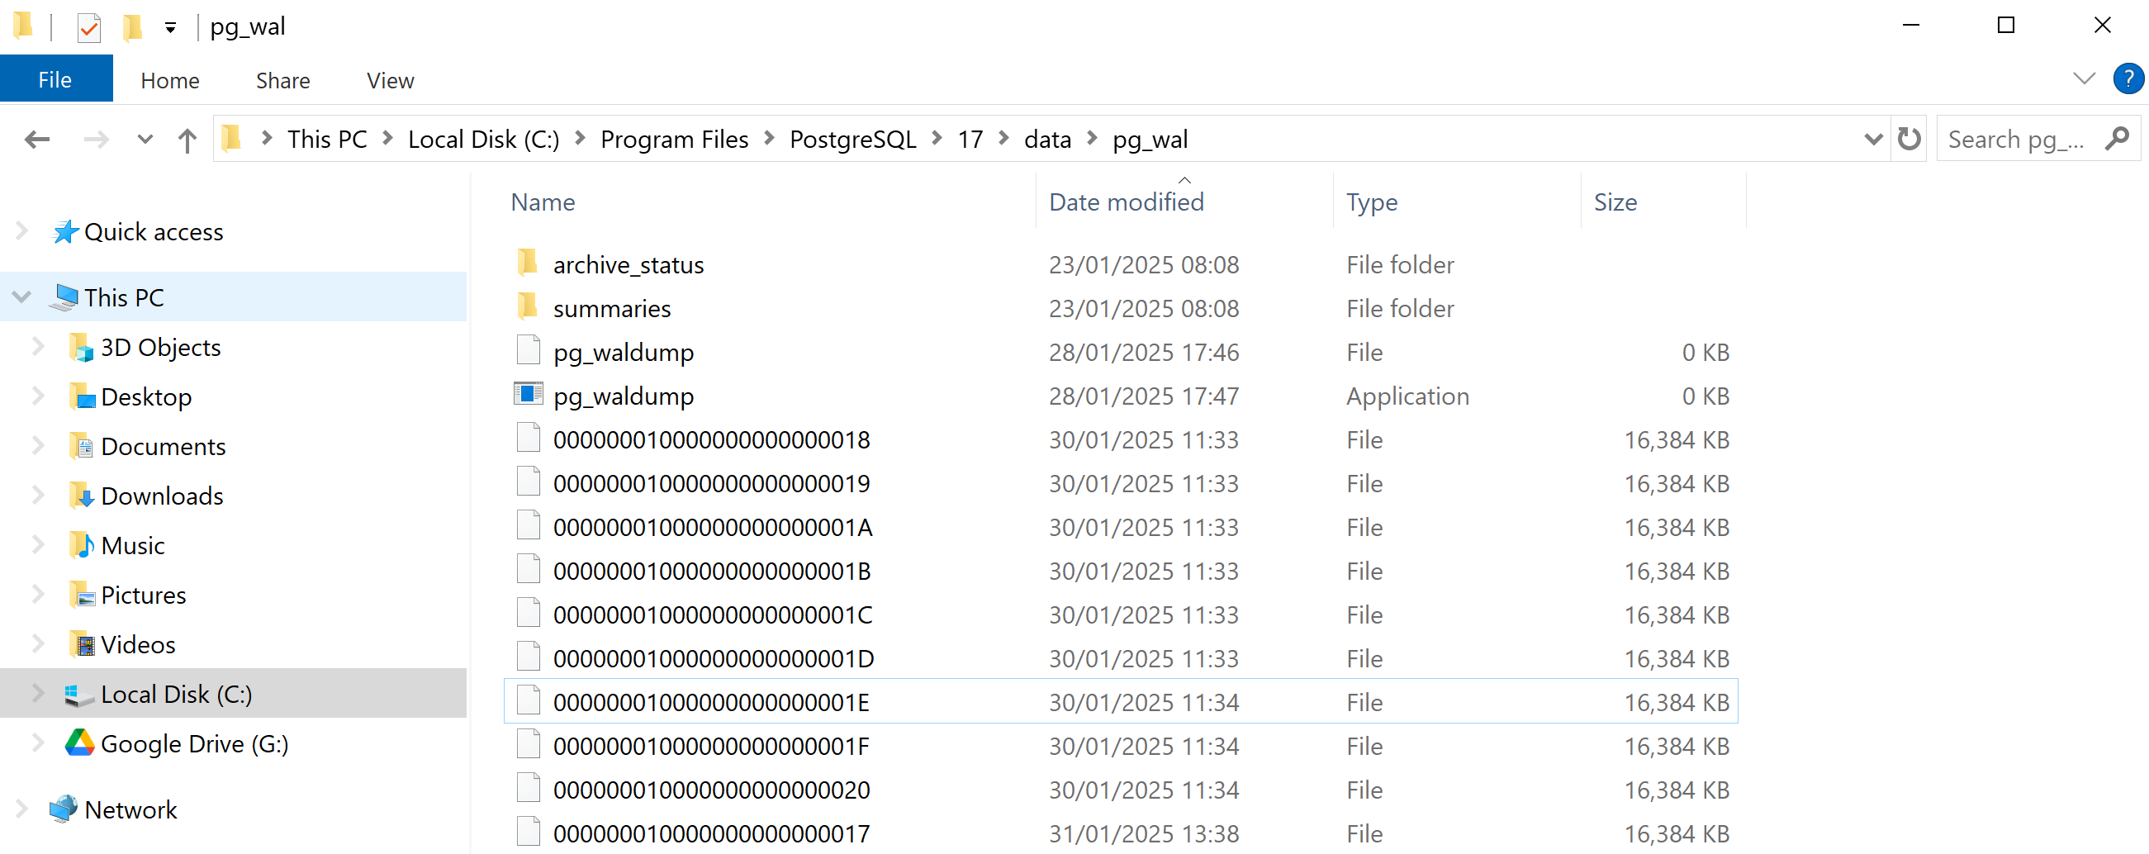Select Quick access in the sidebar
The image size is (2149, 854).
[154, 232]
